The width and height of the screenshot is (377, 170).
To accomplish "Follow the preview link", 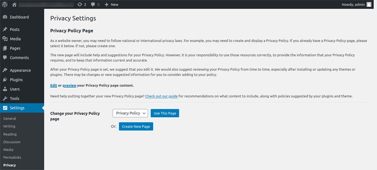I will (70, 85).
